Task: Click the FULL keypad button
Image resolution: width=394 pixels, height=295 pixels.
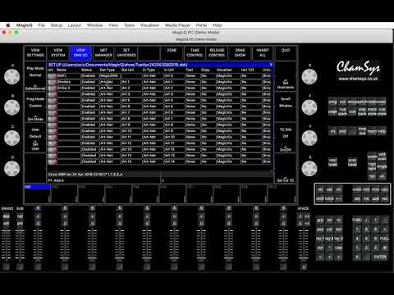Action: [384, 238]
